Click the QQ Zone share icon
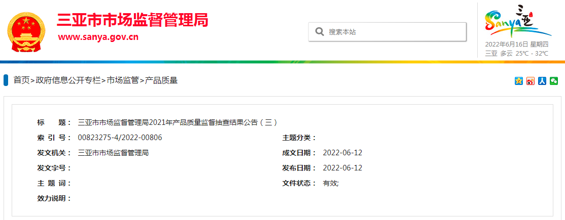Image resolution: width=565 pixels, height=220 pixels. [519, 81]
